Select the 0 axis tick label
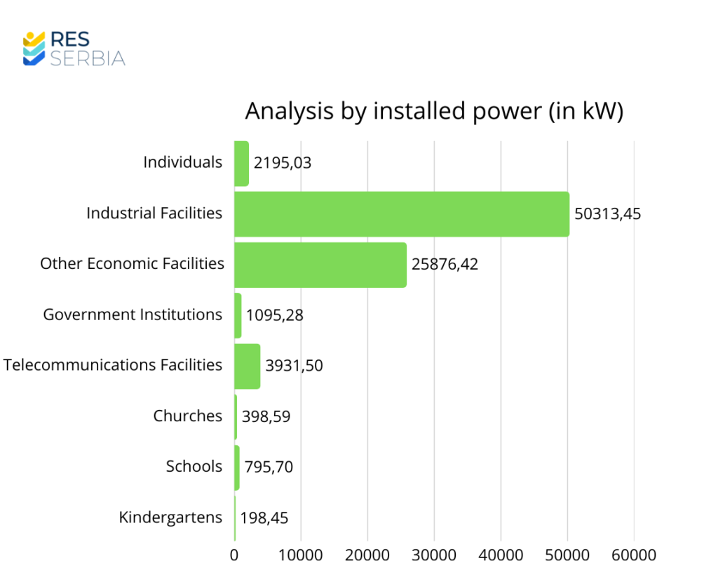The width and height of the screenshot is (718, 575). 234,555
